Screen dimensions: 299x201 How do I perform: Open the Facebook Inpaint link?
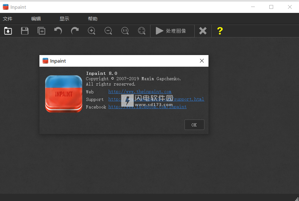147,107
